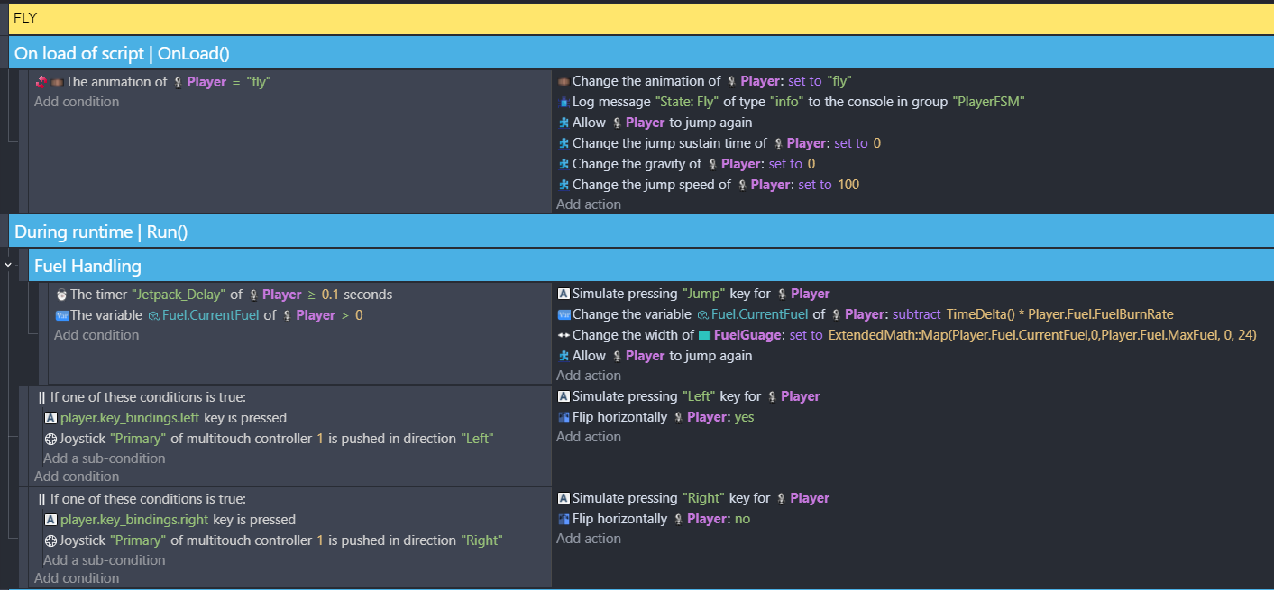
Task: Collapse the Fuel Handling group with its chevron
Action: pos(8,266)
